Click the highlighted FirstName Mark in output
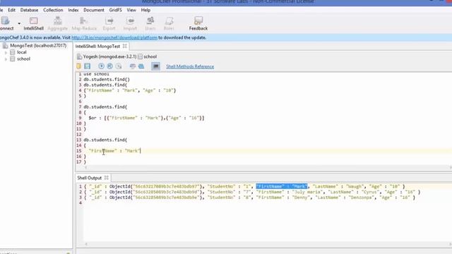This screenshot has height=254, width=452. tap(282, 186)
